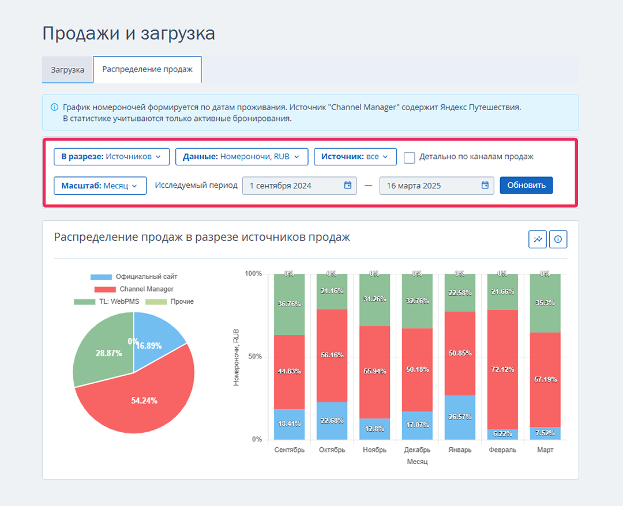The width and height of the screenshot is (623, 506).
Task: Click the blue Официальный сайт legend swatch
Action: 101,277
